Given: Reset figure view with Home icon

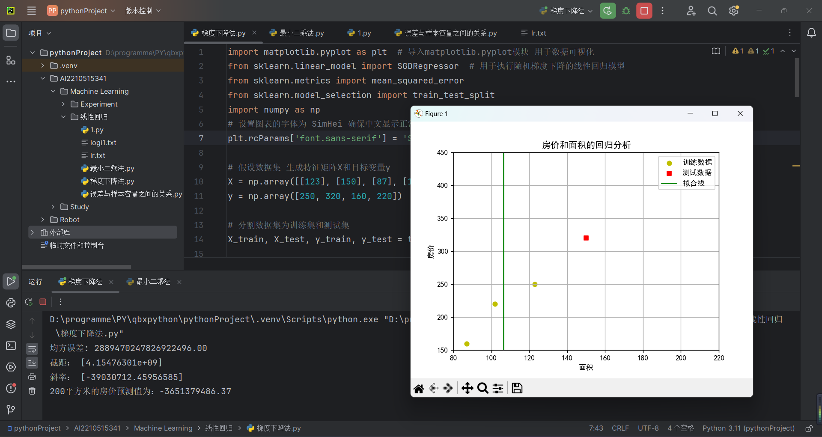Looking at the screenshot, I should (x=419, y=388).
